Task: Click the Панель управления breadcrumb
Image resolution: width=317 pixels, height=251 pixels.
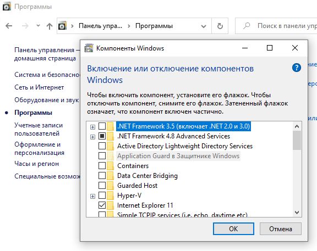Action: (101, 26)
